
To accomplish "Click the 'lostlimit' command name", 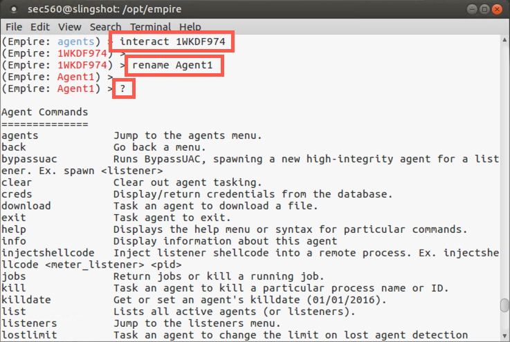I will (29, 335).
